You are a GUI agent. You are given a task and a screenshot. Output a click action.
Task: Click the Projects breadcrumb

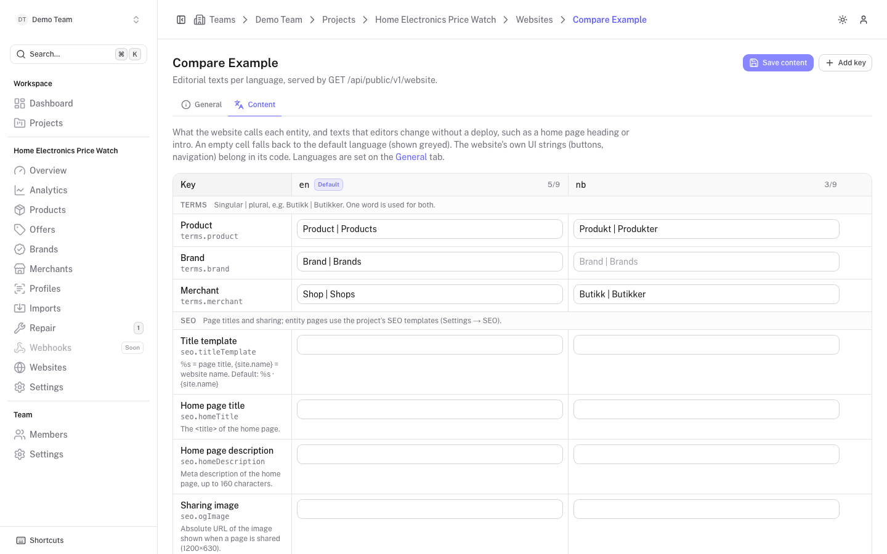(x=339, y=20)
